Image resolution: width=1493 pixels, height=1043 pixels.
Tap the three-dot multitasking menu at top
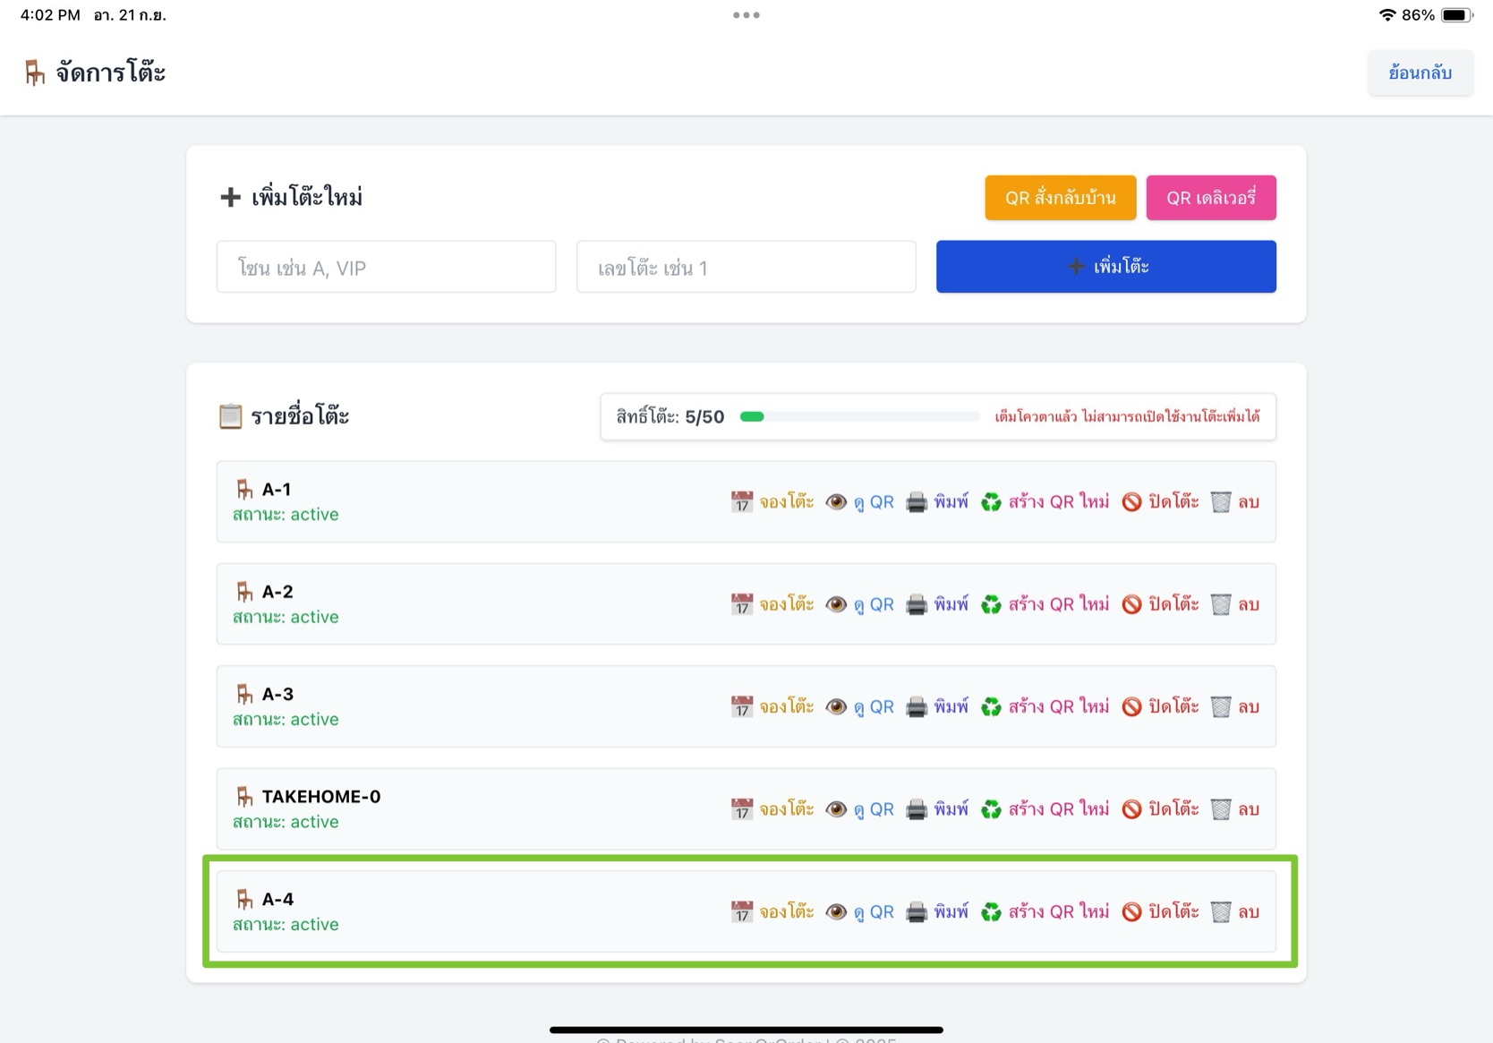(746, 15)
